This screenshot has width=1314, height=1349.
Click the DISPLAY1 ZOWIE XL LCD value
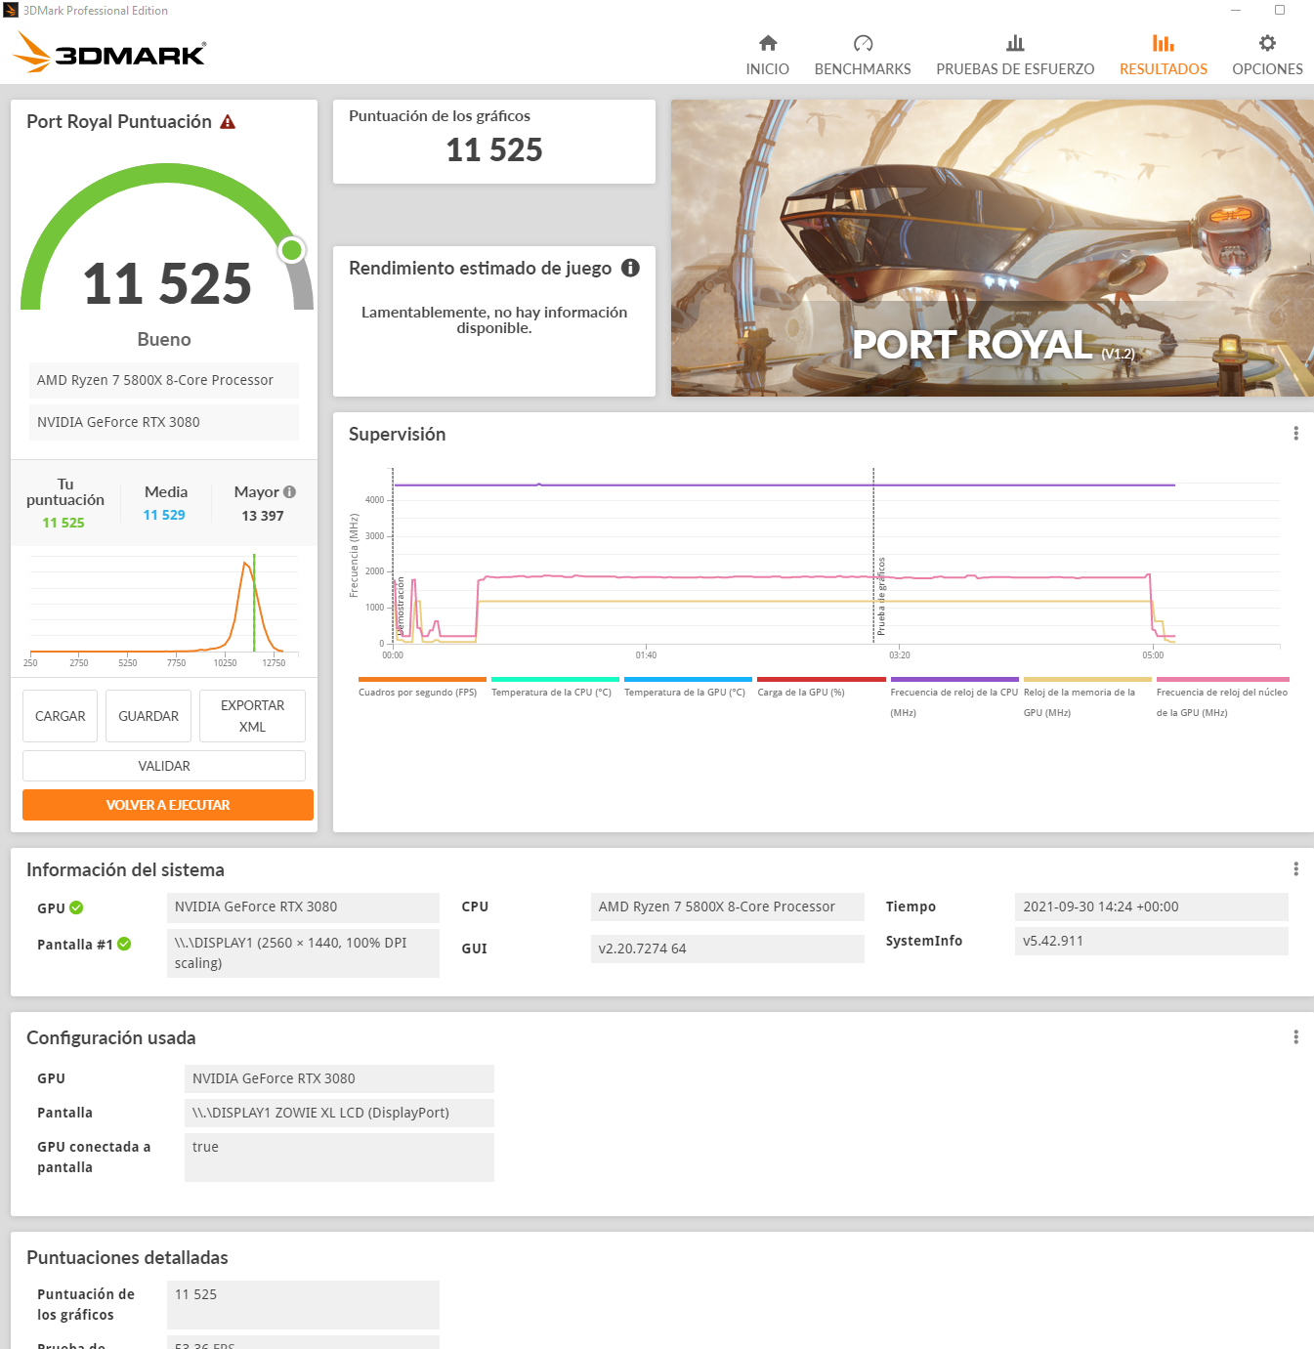[x=339, y=1113]
